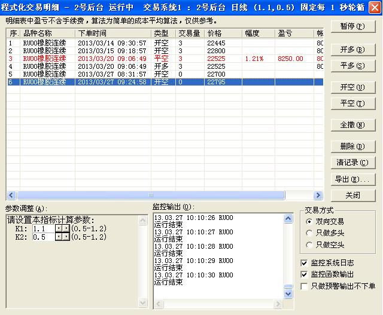This screenshot has width=383, height=315.
Task: Sort by the 下单时间 column header
Action: [x=113, y=33]
